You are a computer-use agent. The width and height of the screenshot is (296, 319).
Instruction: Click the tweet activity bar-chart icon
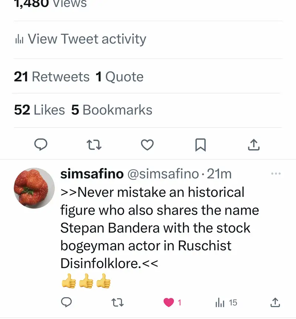pyautogui.click(x=19, y=39)
